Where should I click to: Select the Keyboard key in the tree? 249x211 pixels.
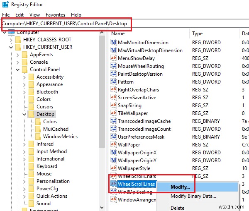47,166
